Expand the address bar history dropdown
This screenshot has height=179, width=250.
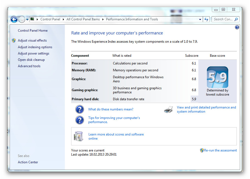pos(200,20)
